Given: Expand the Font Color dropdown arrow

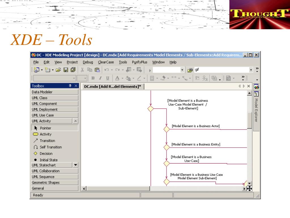Looking at the screenshot, I should tap(122, 78).
